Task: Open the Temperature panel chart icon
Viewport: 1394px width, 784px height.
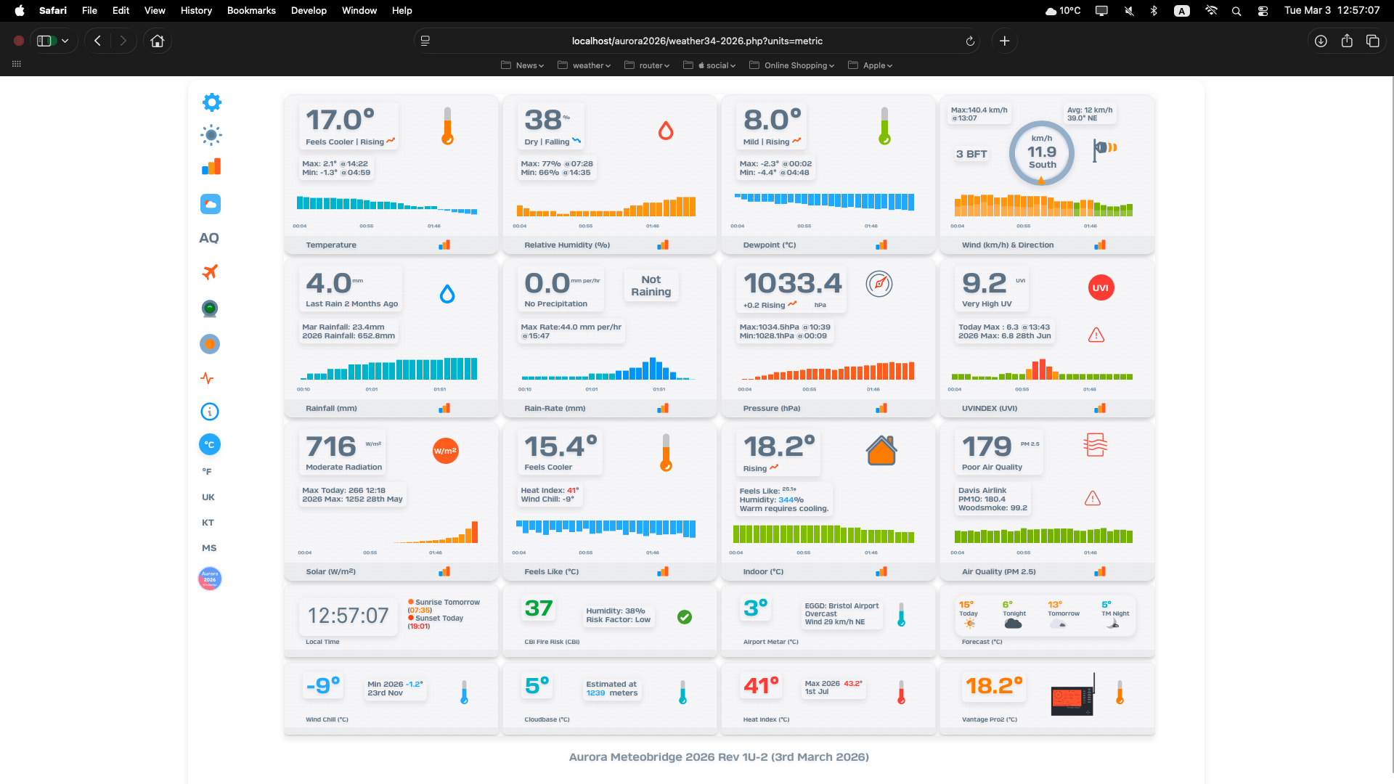Action: click(x=444, y=245)
